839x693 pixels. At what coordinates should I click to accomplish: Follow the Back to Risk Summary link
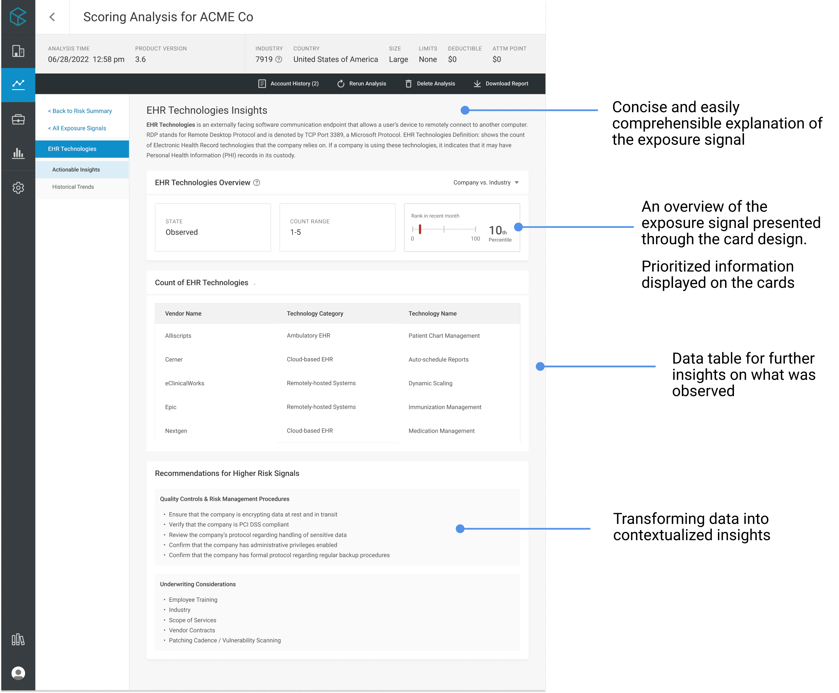pos(80,111)
